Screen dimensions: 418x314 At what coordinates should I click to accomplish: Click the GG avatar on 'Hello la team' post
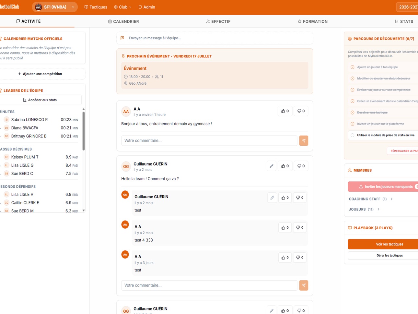(126, 166)
